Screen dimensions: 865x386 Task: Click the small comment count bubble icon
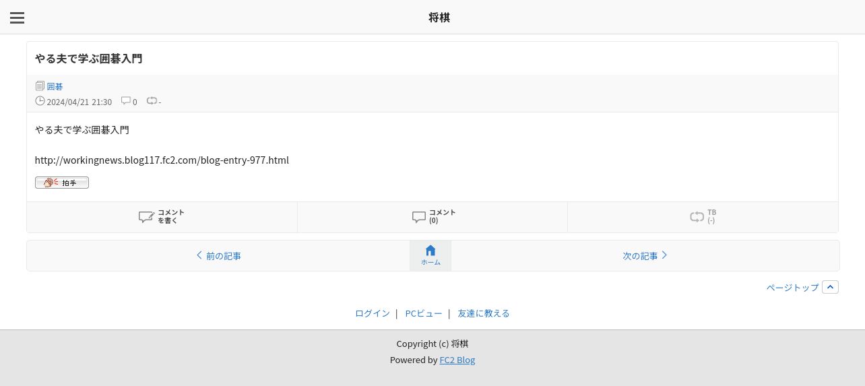click(x=125, y=101)
